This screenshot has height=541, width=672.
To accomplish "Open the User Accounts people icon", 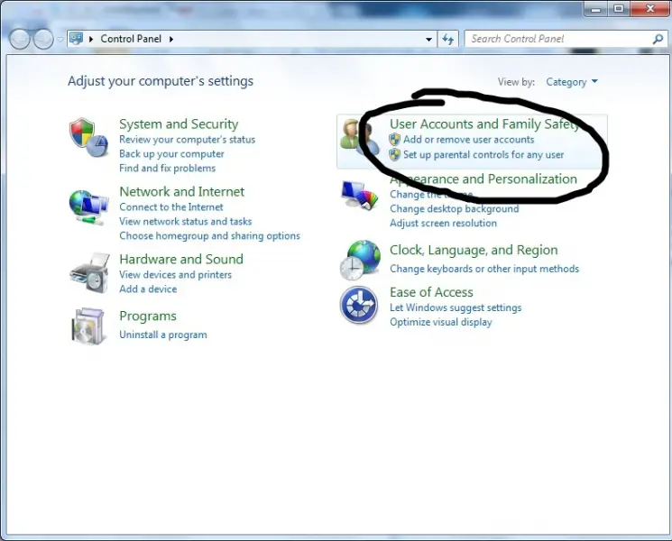I will point(359,137).
